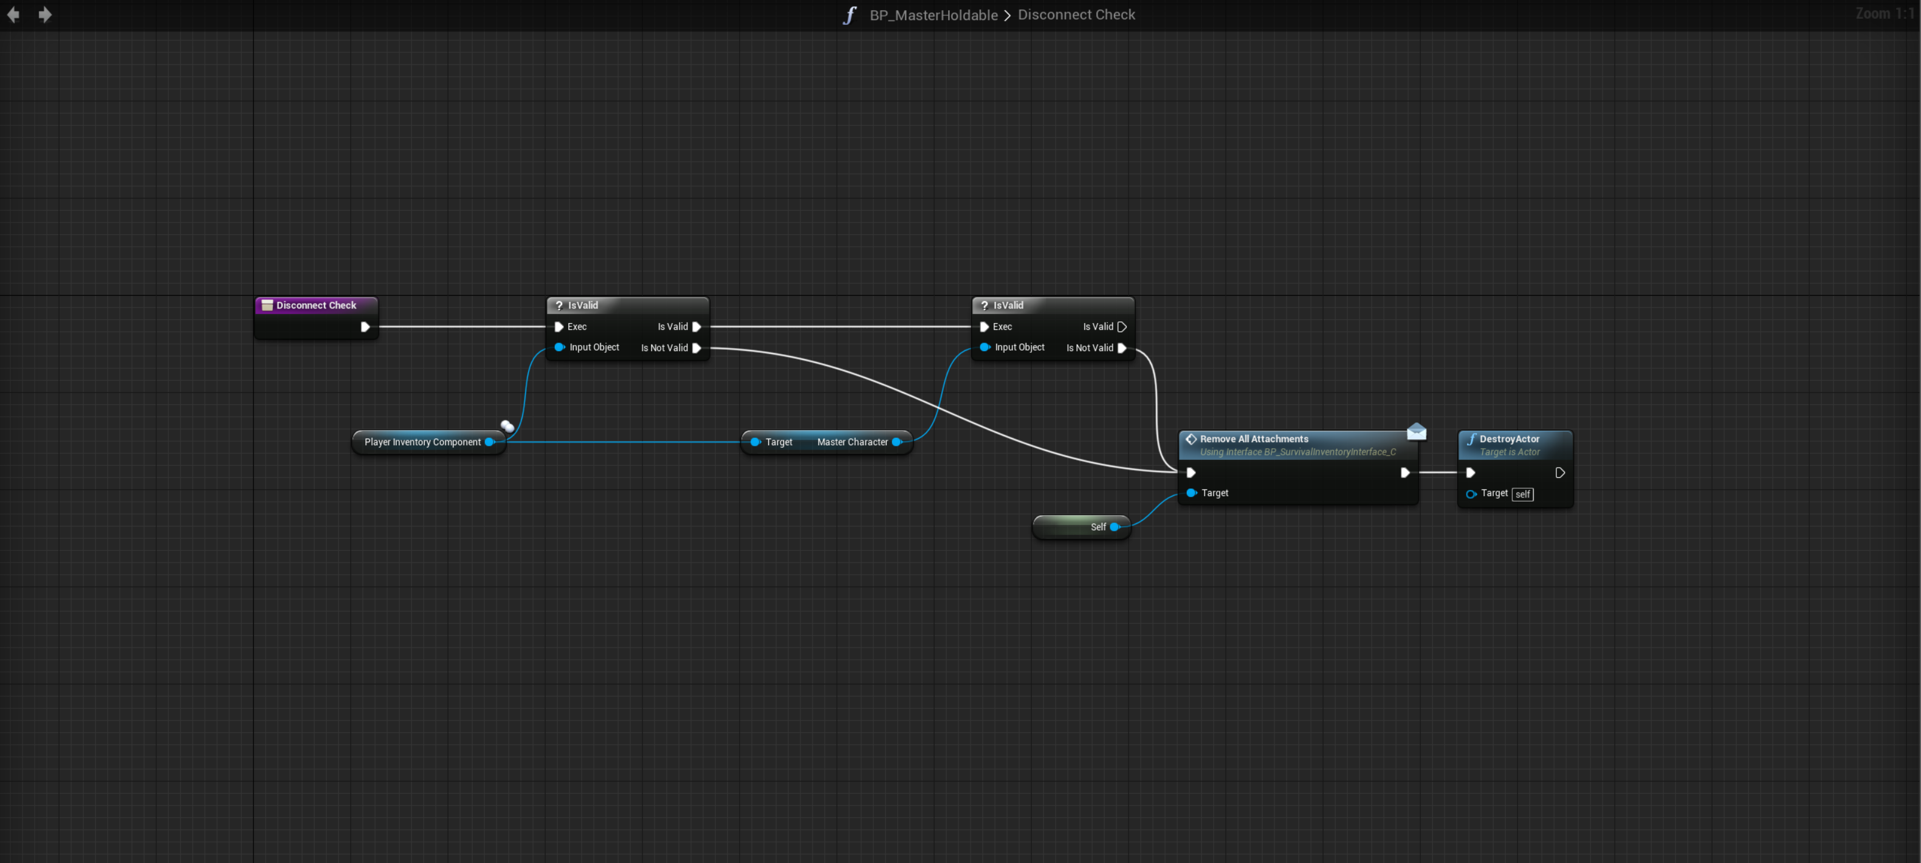The height and width of the screenshot is (863, 1921).
Task: Click the Disconnect Check entry node icon
Action: (267, 305)
